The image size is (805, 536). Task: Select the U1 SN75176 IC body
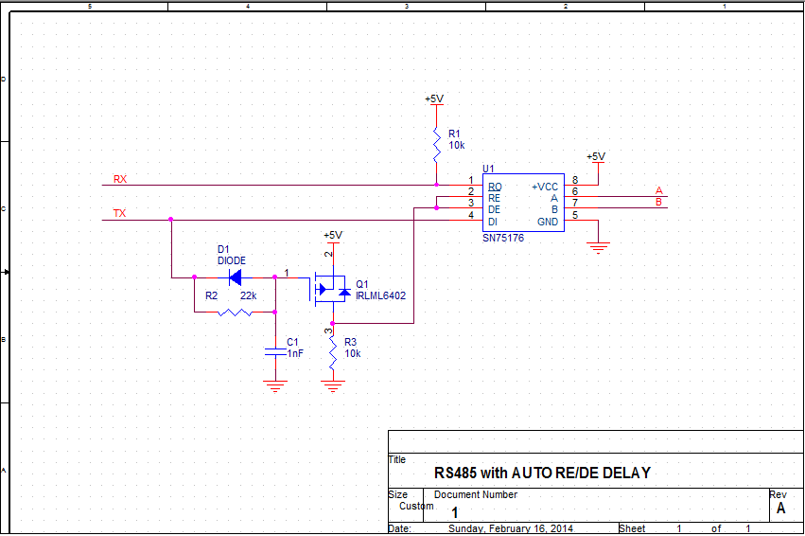(x=523, y=203)
